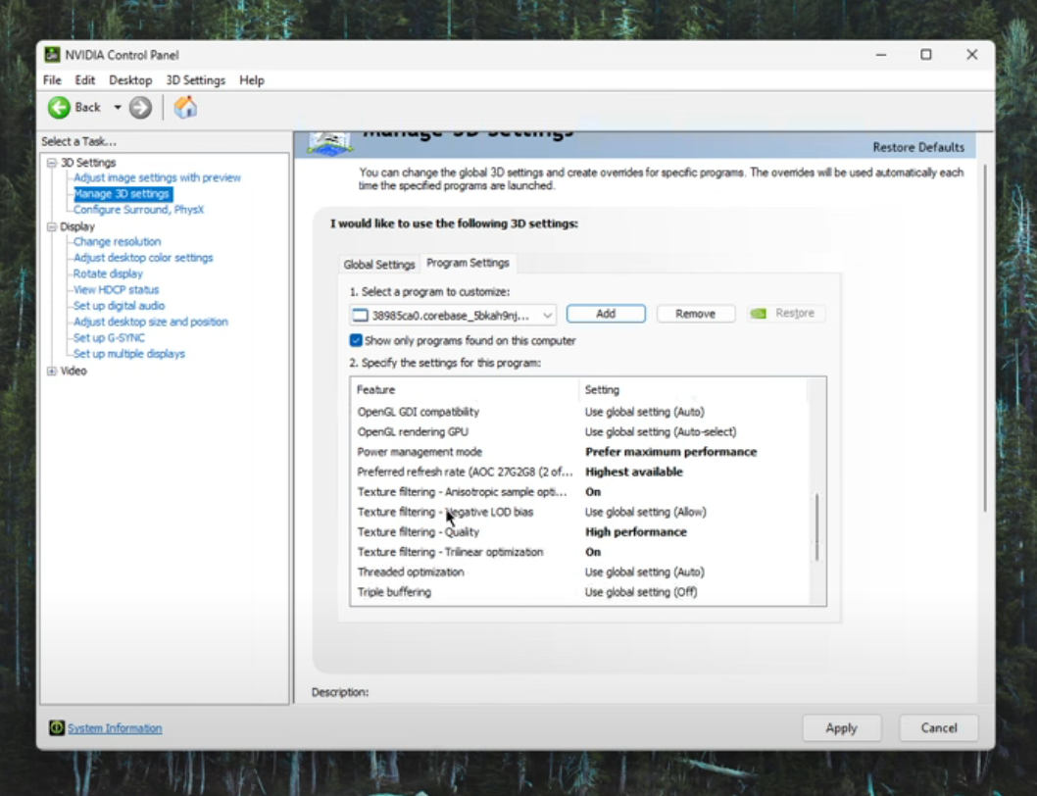
Task: Select the Threaded optimization row
Action: (x=578, y=572)
